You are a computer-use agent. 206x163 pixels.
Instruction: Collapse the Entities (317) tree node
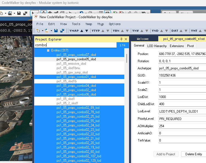[48, 50]
